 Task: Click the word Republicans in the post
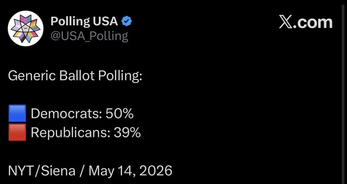(x=70, y=133)
